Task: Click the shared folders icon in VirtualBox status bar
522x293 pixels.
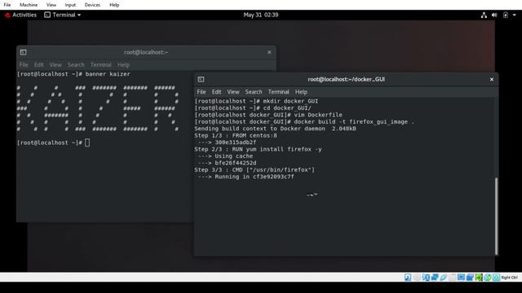Action: pos(452,278)
